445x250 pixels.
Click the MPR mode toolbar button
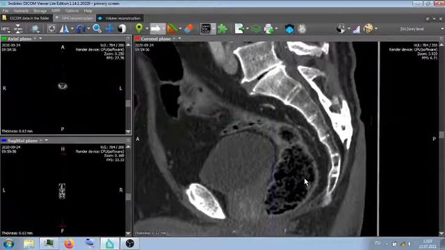pos(6,29)
